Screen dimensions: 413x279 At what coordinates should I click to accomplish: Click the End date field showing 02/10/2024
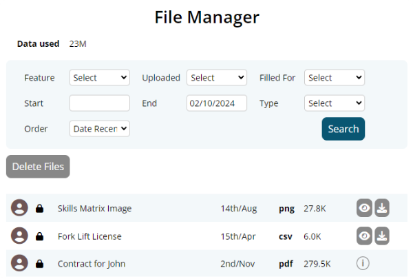click(x=217, y=103)
